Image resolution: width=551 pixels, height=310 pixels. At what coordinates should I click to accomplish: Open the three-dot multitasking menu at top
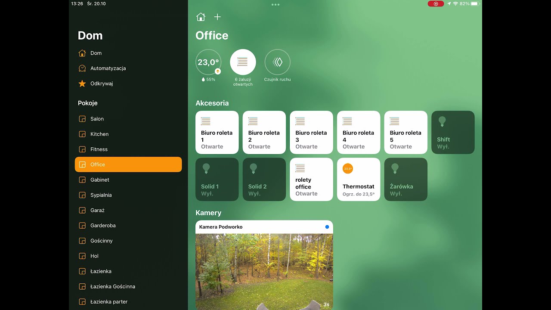click(x=275, y=5)
